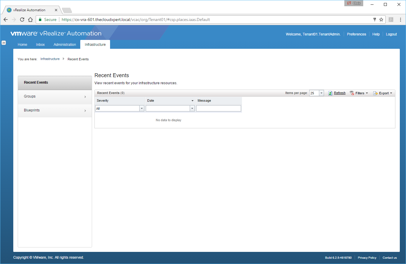The width and height of the screenshot is (406, 264).
Task: Open the Date filter dropdown
Action: click(192, 108)
